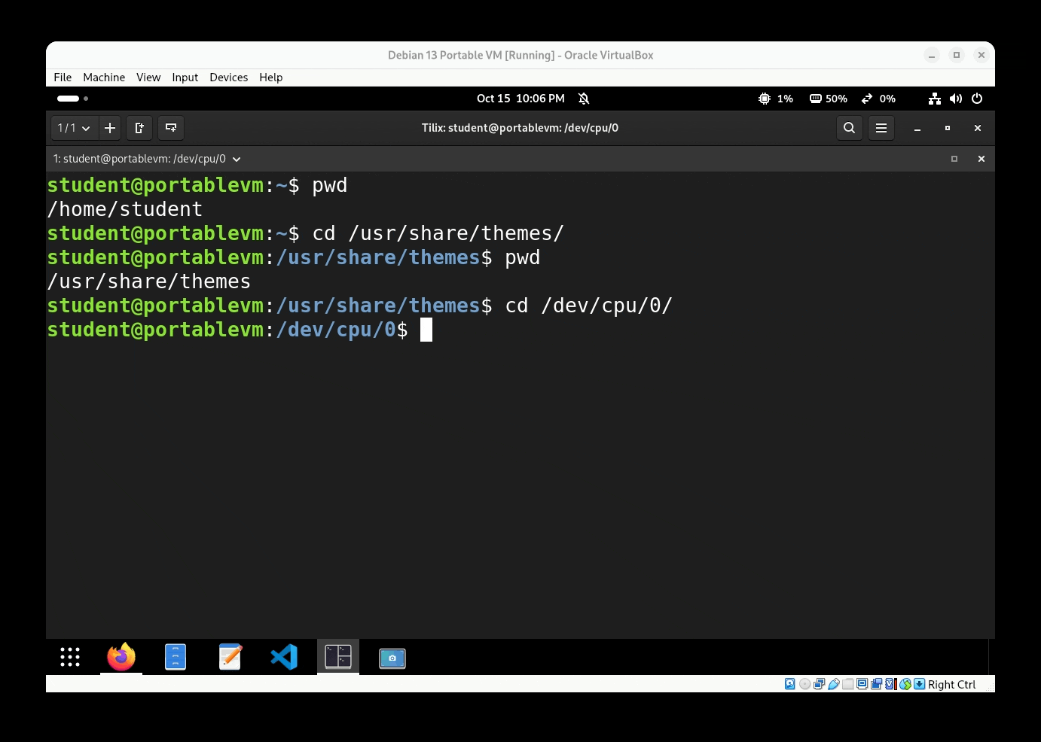The width and height of the screenshot is (1041, 742).
Task: Open the Tilix hamburger menu
Action: 881,128
